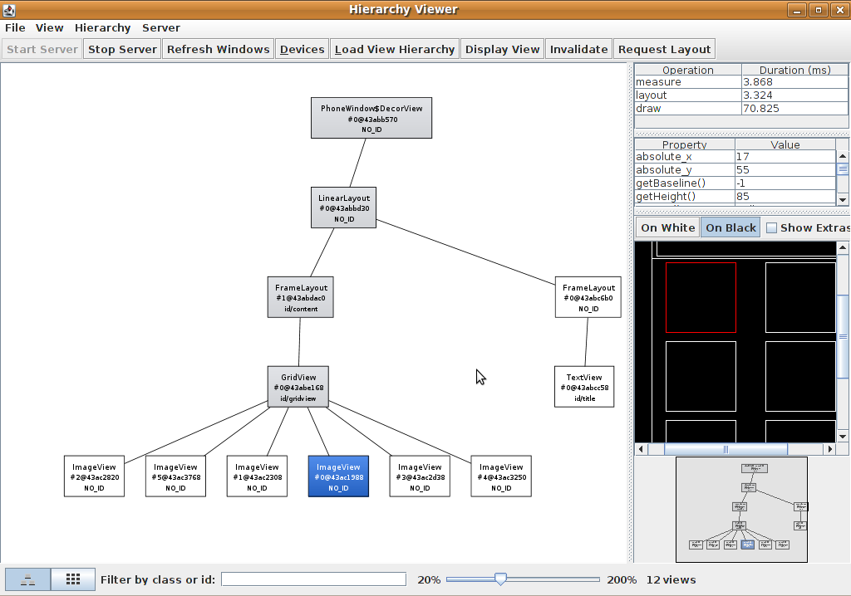Click Refresh Windows button
The width and height of the screenshot is (851, 596).
[x=219, y=49]
